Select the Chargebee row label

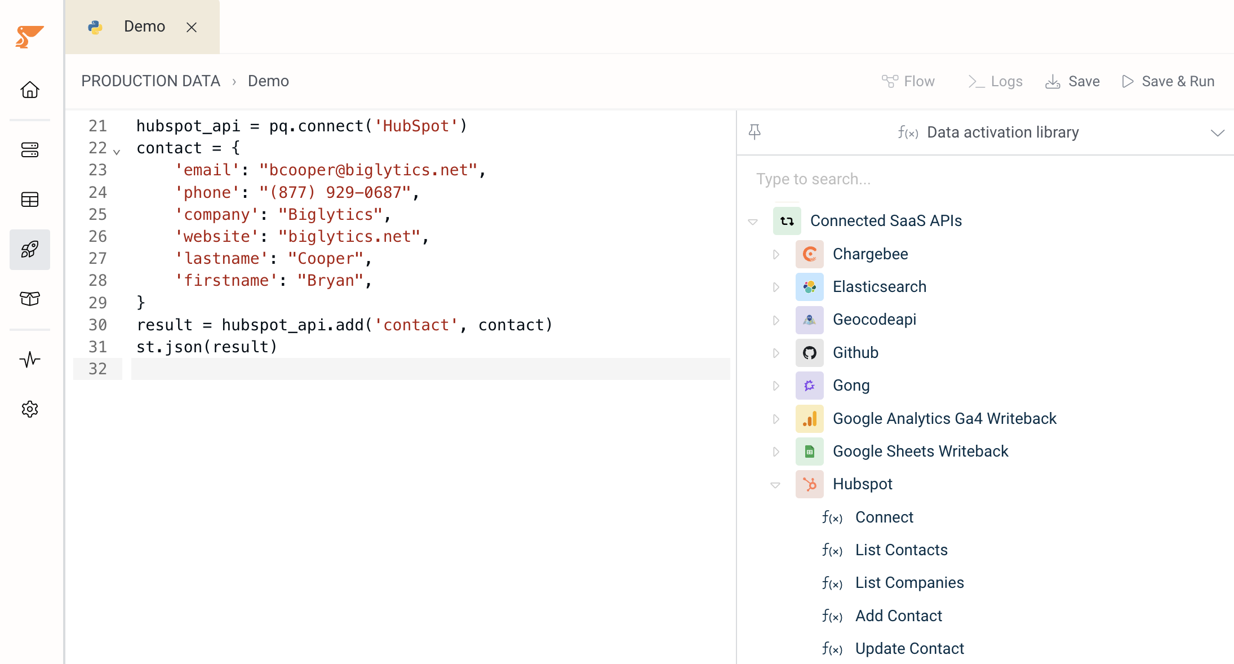[871, 254]
